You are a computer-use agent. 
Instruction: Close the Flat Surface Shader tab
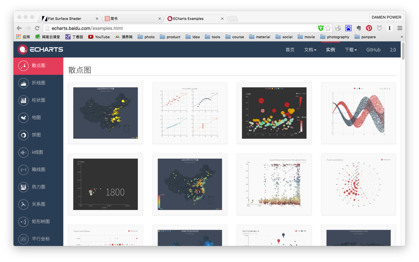point(97,19)
